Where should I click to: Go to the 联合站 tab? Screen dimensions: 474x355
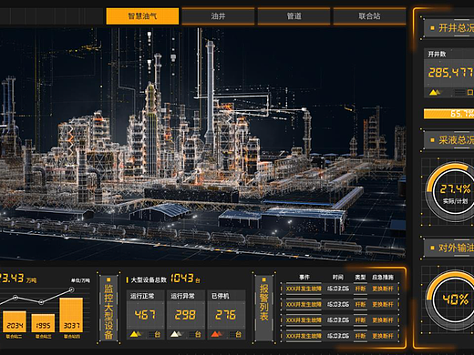[x=369, y=16]
